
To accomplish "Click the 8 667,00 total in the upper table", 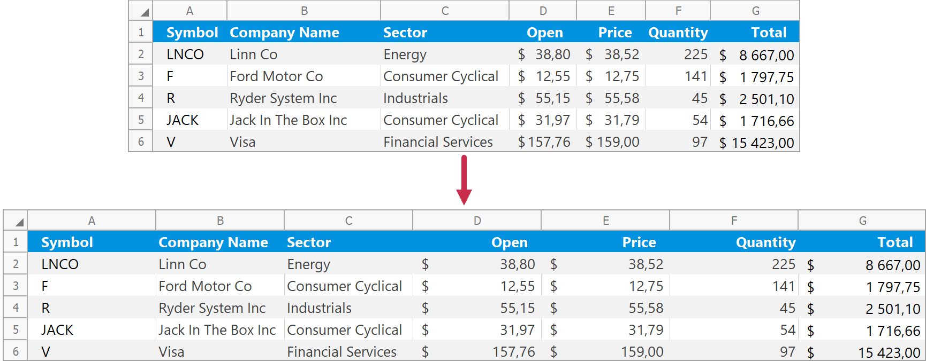I will 766,55.
